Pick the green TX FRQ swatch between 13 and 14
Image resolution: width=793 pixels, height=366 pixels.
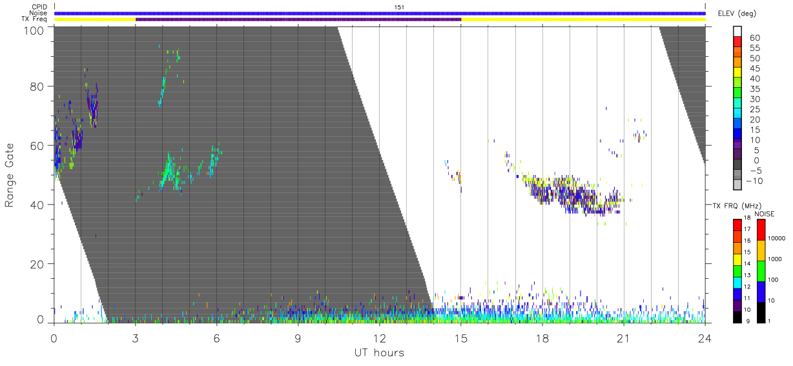(x=737, y=271)
